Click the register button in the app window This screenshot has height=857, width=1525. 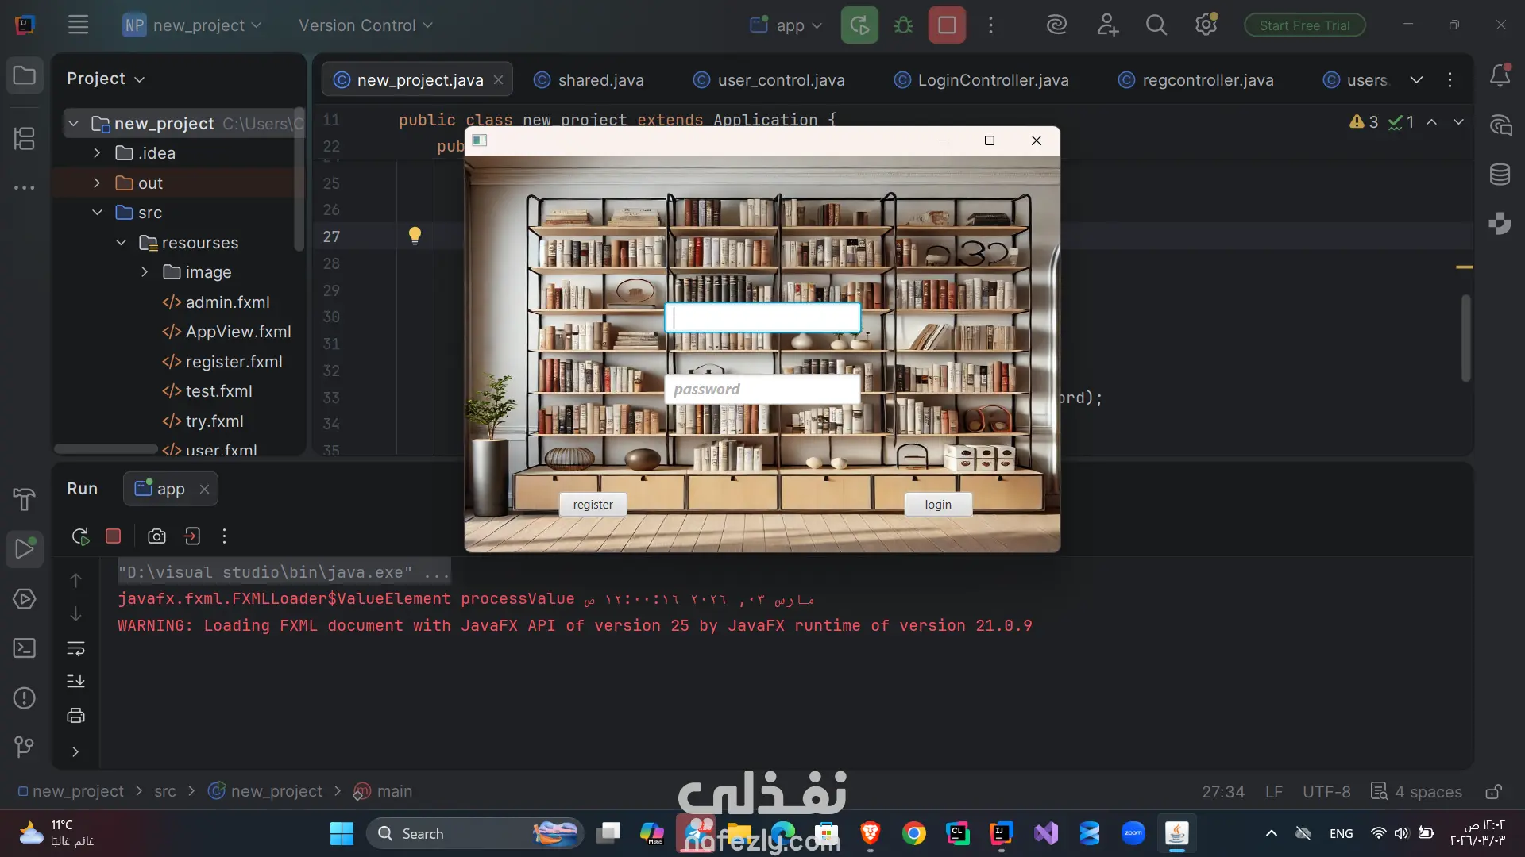(x=593, y=505)
